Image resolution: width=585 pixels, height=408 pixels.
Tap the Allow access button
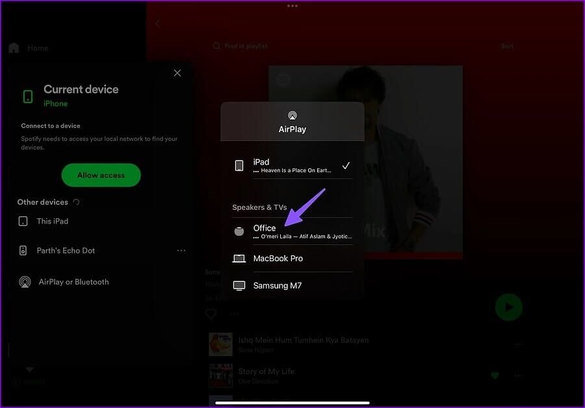point(101,175)
